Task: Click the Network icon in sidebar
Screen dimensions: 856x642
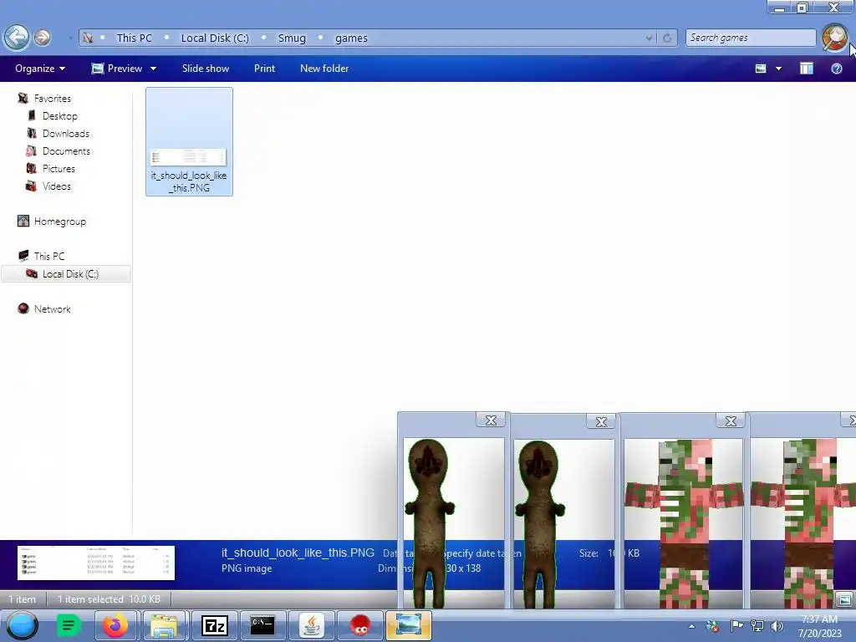Action: [x=23, y=308]
